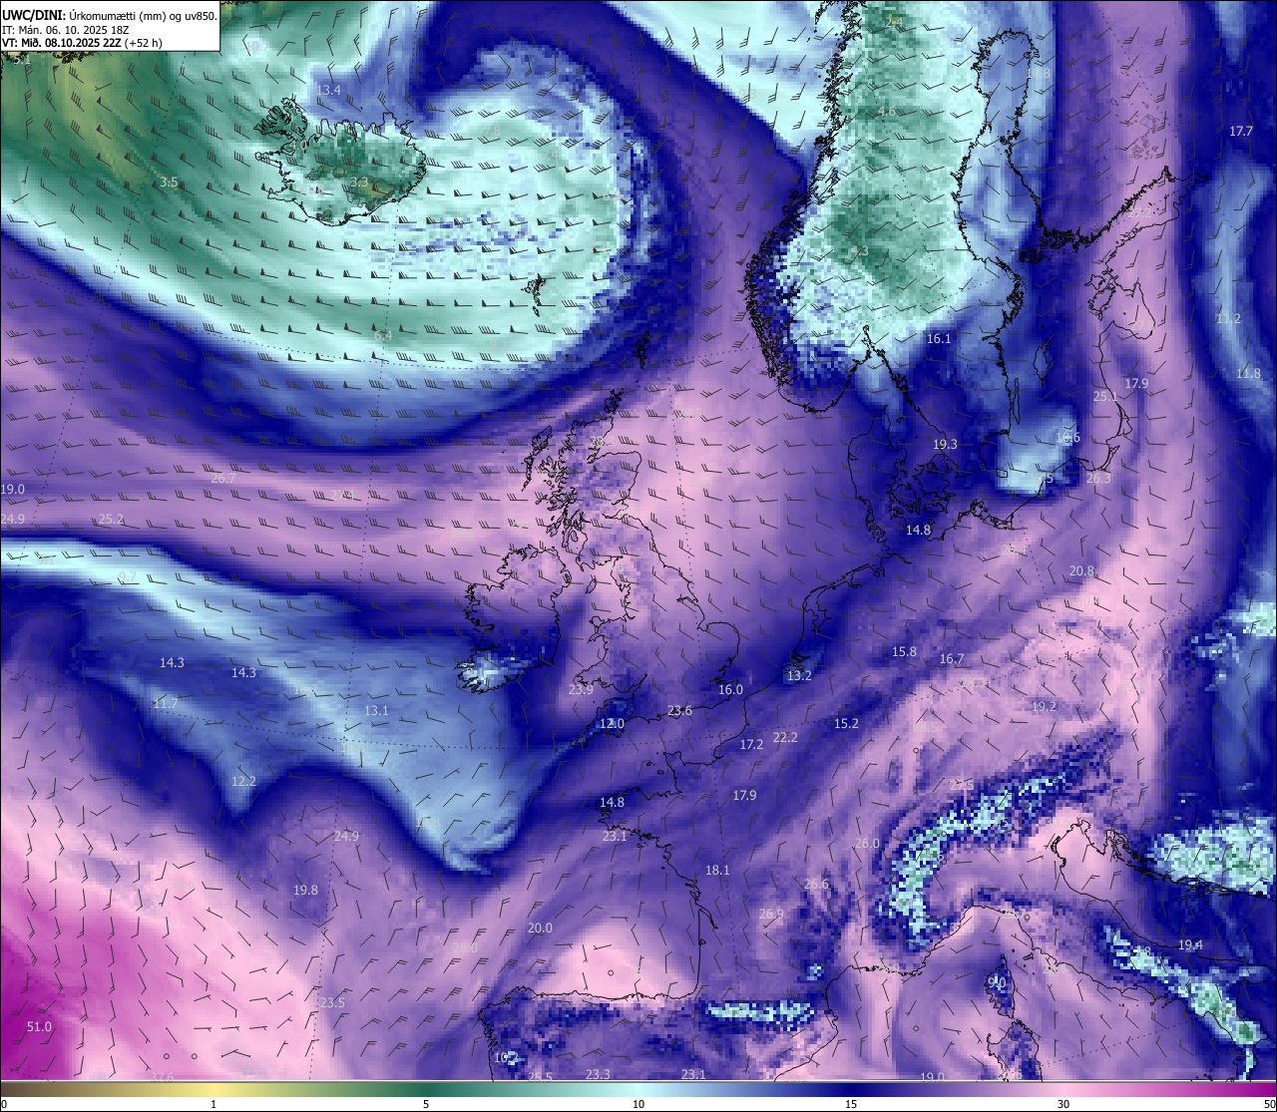Click the 13.2 value over the Netherlands
Image resolution: width=1277 pixels, height=1112 pixels.
[x=799, y=676]
